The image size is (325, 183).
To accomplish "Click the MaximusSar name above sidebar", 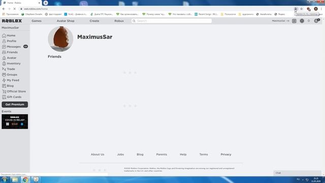I will [10, 27].
